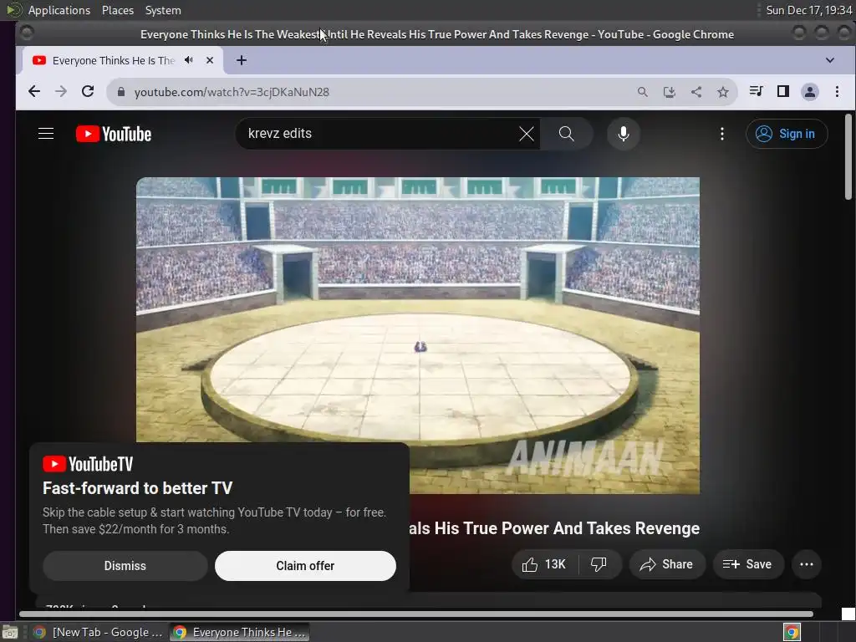Viewport: 856px width, 642px height.
Task: Click the Claim offer button
Action: [x=305, y=566]
